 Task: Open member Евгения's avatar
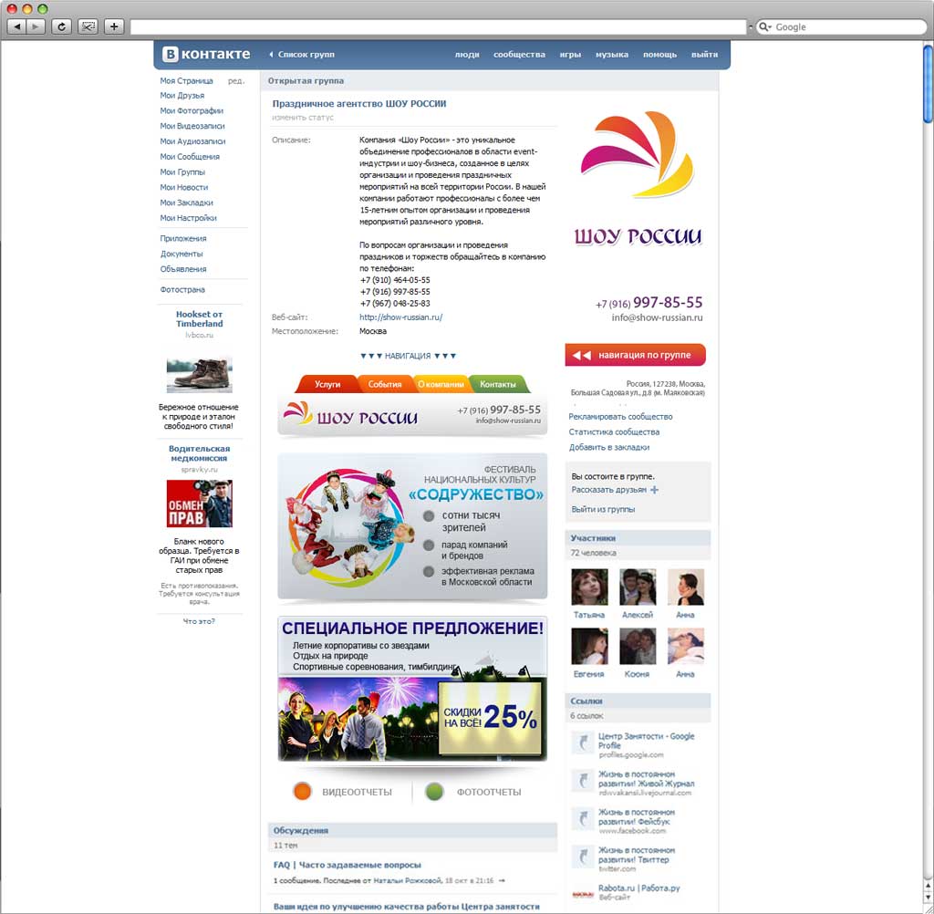click(589, 647)
